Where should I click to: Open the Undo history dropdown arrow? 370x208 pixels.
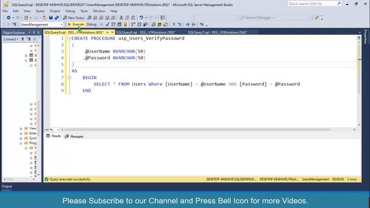tap(146, 18)
